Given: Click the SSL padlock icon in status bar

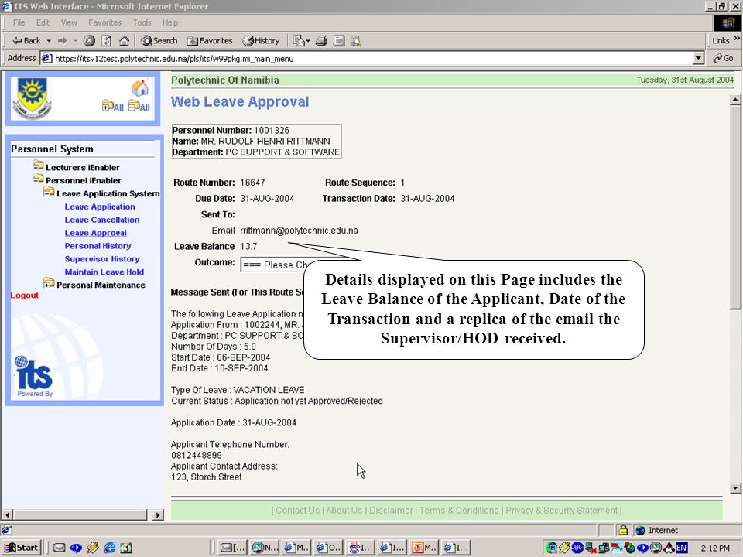Looking at the screenshot, I should point(622,530).
